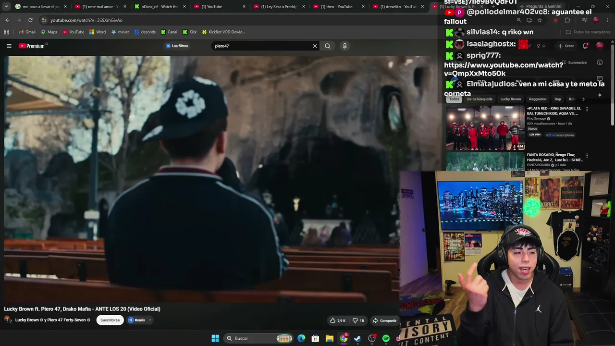Viewport: 615px width, 346px height.
Task: Open the KickBot VOD Downloader bookmark
Action: click(x=223, y=32)
